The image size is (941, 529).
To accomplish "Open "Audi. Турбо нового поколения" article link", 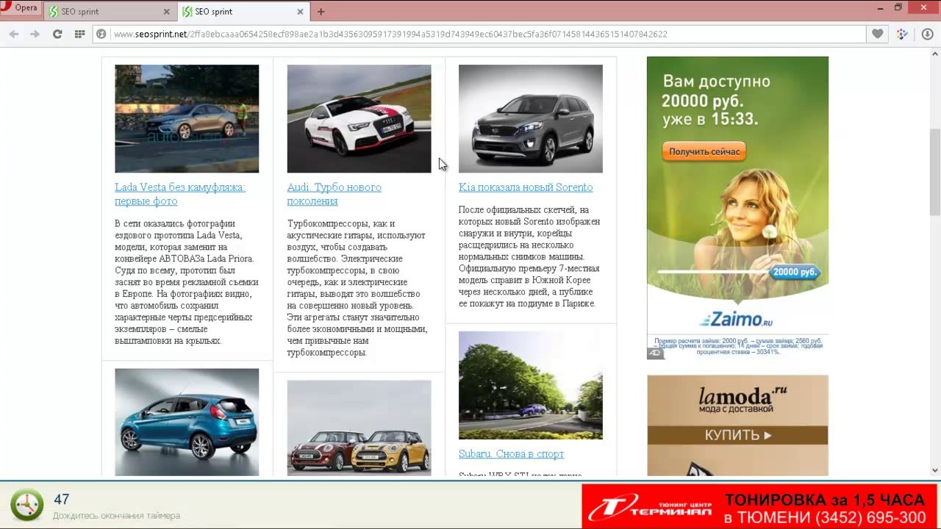I will [x=334, y=194].
